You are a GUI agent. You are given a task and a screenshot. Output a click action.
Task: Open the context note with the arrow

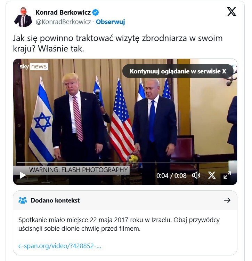coord(227,200)
